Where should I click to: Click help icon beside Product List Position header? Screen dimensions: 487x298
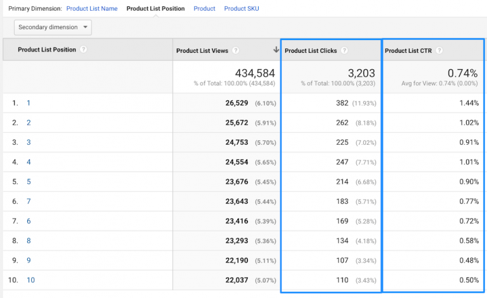[x=84, y=50]
